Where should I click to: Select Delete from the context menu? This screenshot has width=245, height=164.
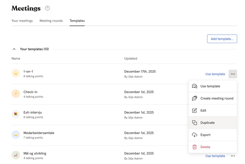(213, 147)
